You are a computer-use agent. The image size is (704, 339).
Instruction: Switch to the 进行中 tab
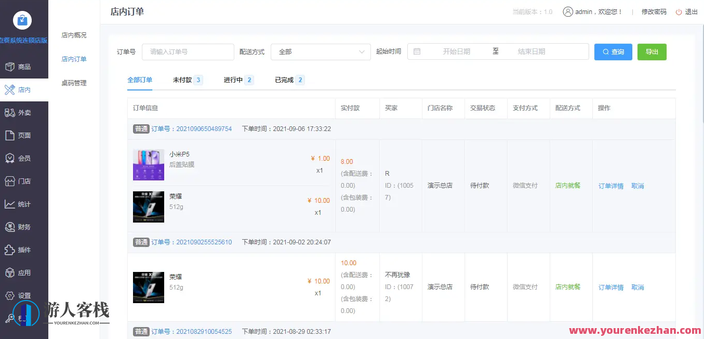pos(238,80)
